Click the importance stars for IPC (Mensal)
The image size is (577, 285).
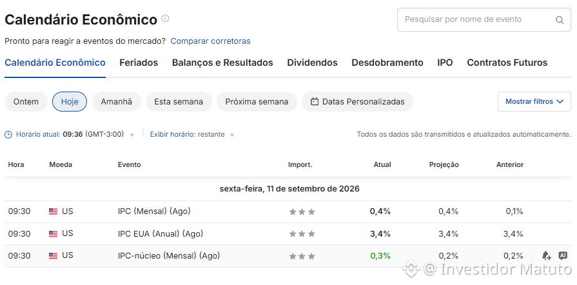click(x=302, y=211)
